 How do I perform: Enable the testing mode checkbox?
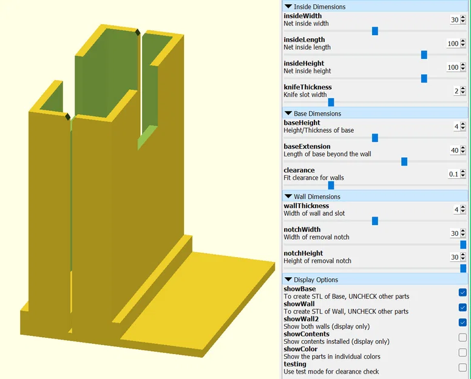(x=463, y=367)
